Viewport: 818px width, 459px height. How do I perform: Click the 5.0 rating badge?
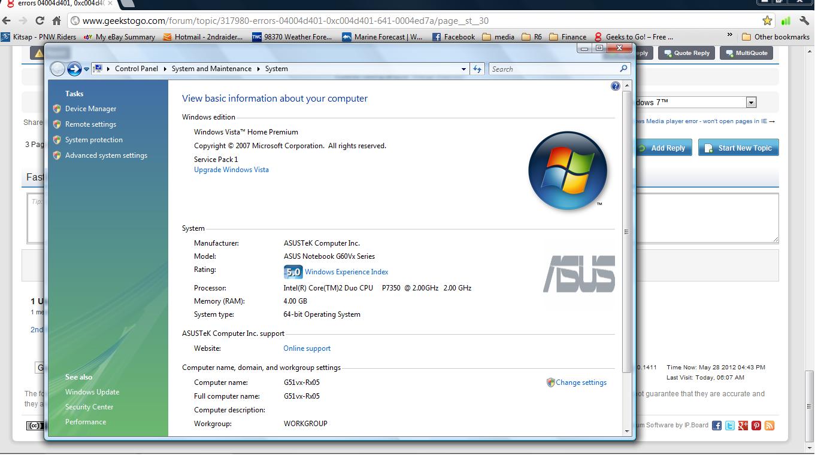click(293, 272)
